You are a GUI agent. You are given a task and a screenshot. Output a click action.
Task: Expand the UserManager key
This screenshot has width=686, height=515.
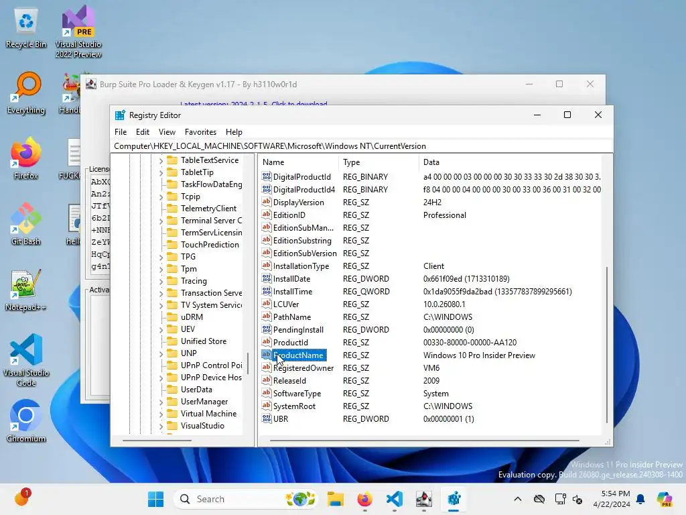click(x=161, y=402)
